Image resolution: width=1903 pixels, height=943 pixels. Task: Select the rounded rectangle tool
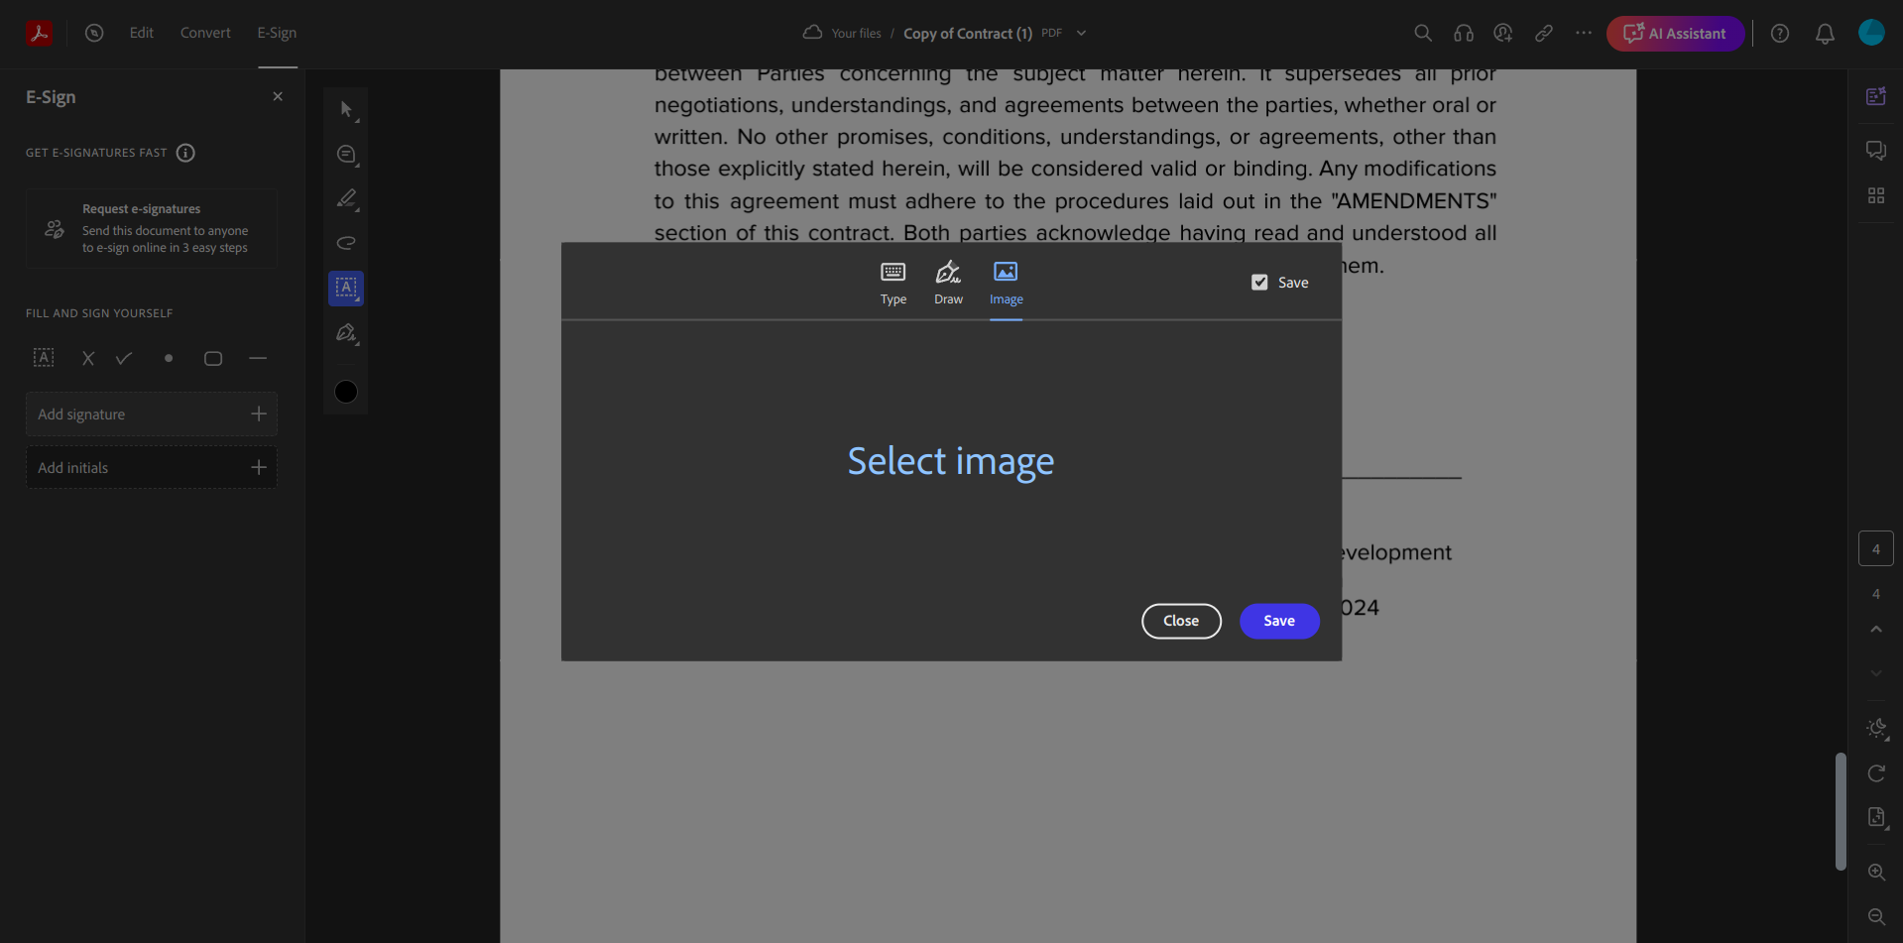tap(213, 358)
